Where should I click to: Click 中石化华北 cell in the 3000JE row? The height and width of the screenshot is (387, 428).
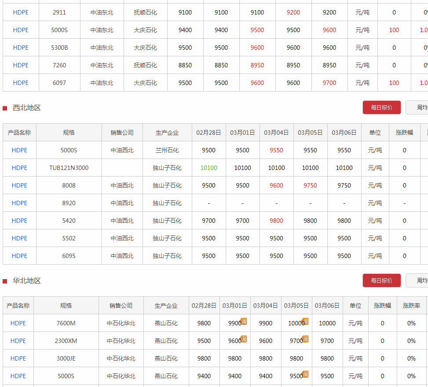tap(121, 358)
